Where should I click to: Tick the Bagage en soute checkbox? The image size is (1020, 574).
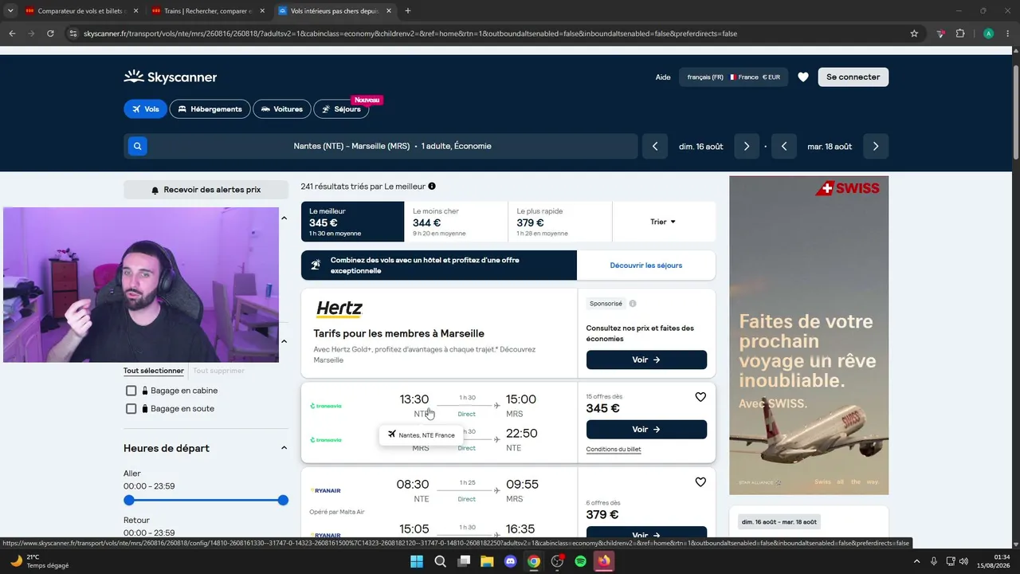[131, 409]
